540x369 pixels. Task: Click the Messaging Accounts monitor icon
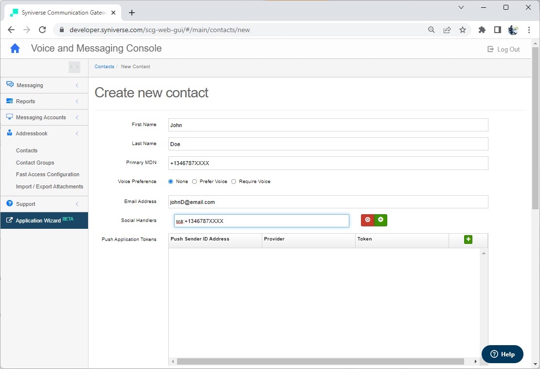coord(10,117)
